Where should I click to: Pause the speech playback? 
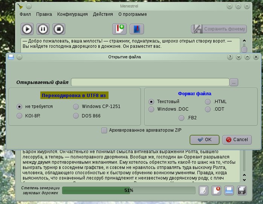pyautogui.click(x=43, y=29)
